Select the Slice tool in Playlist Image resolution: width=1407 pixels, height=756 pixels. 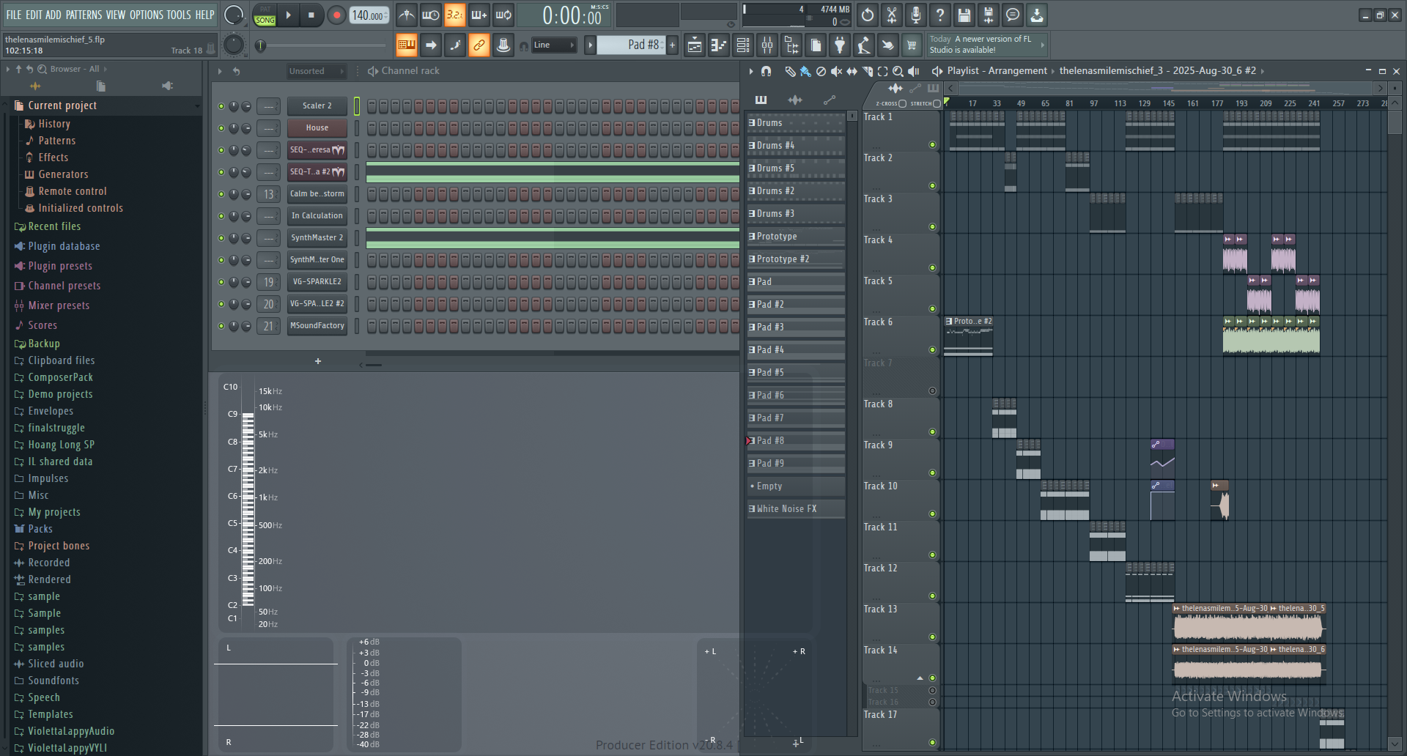click(868, 71)
